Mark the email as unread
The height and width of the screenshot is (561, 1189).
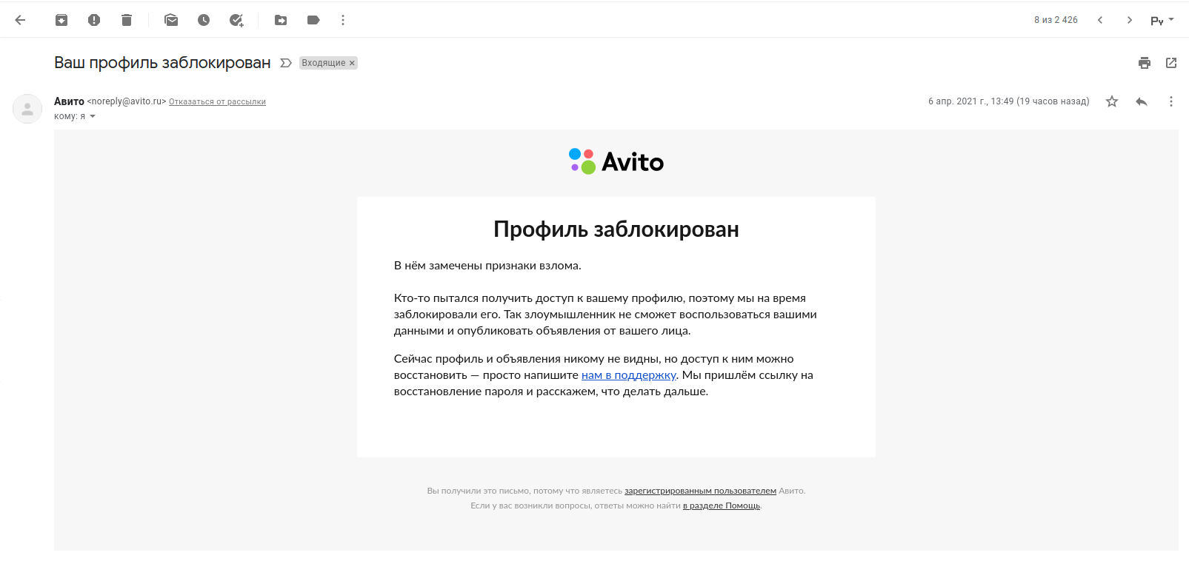[x=171, y=20]
